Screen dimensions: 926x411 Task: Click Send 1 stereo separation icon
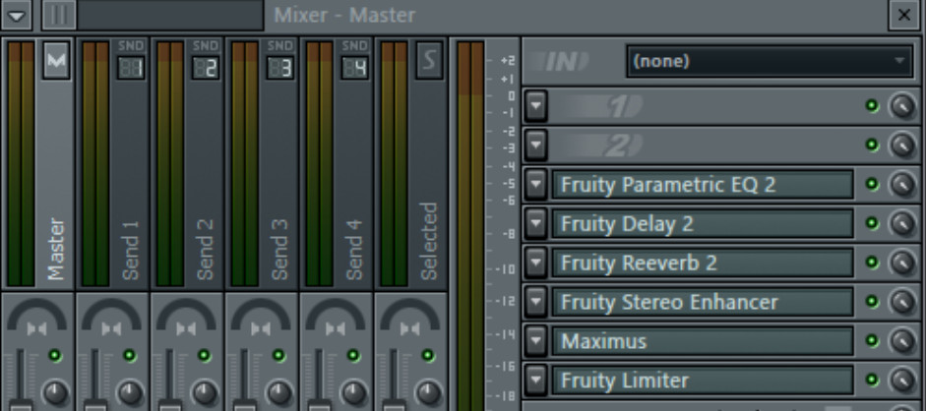click(x=111, y=327)
